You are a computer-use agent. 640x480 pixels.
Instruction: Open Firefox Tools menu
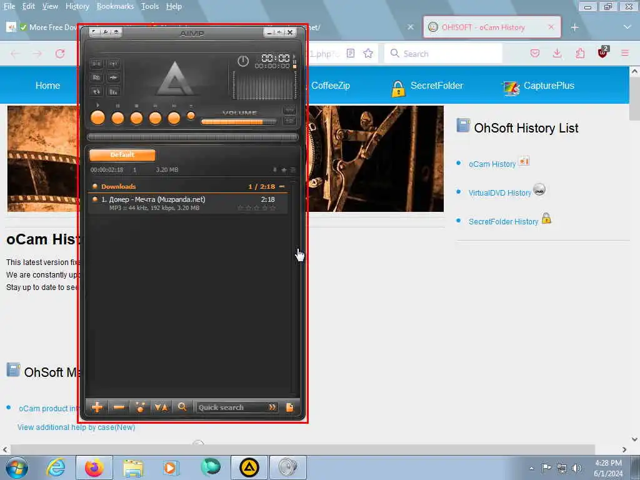(x=150, y=6)
